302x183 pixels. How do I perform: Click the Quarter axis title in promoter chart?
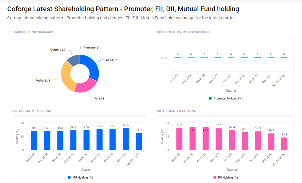(x=231, y=91)
